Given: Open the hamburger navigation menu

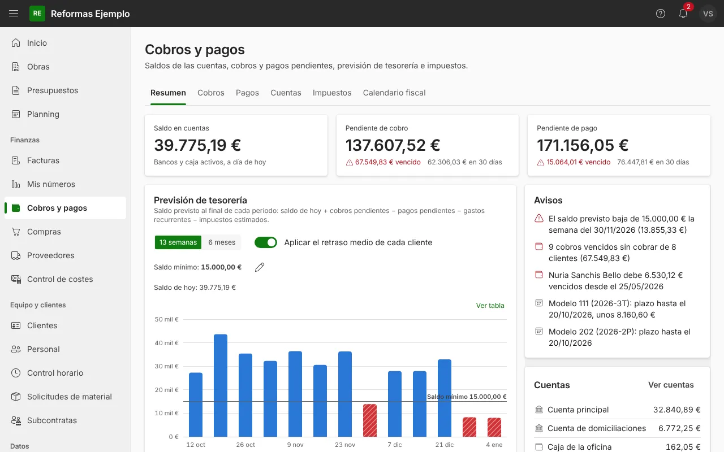Looking at the screenshot, I should (14, 14).
